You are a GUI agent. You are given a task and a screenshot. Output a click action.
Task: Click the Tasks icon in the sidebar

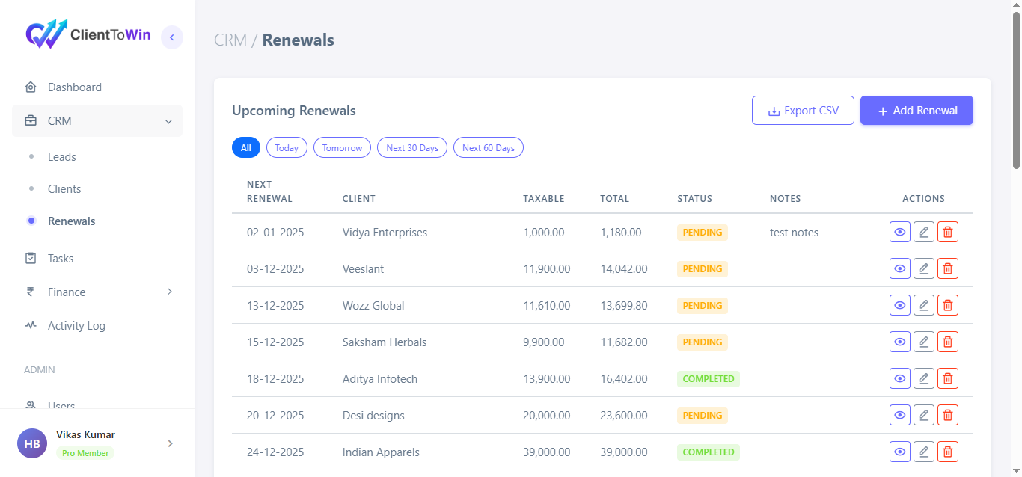(x=31, y=258)
